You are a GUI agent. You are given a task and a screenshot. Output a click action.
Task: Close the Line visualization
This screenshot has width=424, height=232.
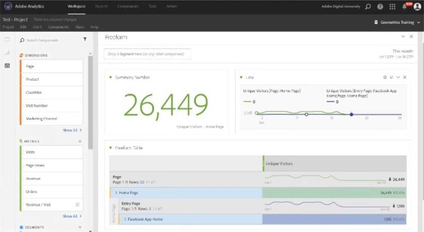tap(405, 77)
